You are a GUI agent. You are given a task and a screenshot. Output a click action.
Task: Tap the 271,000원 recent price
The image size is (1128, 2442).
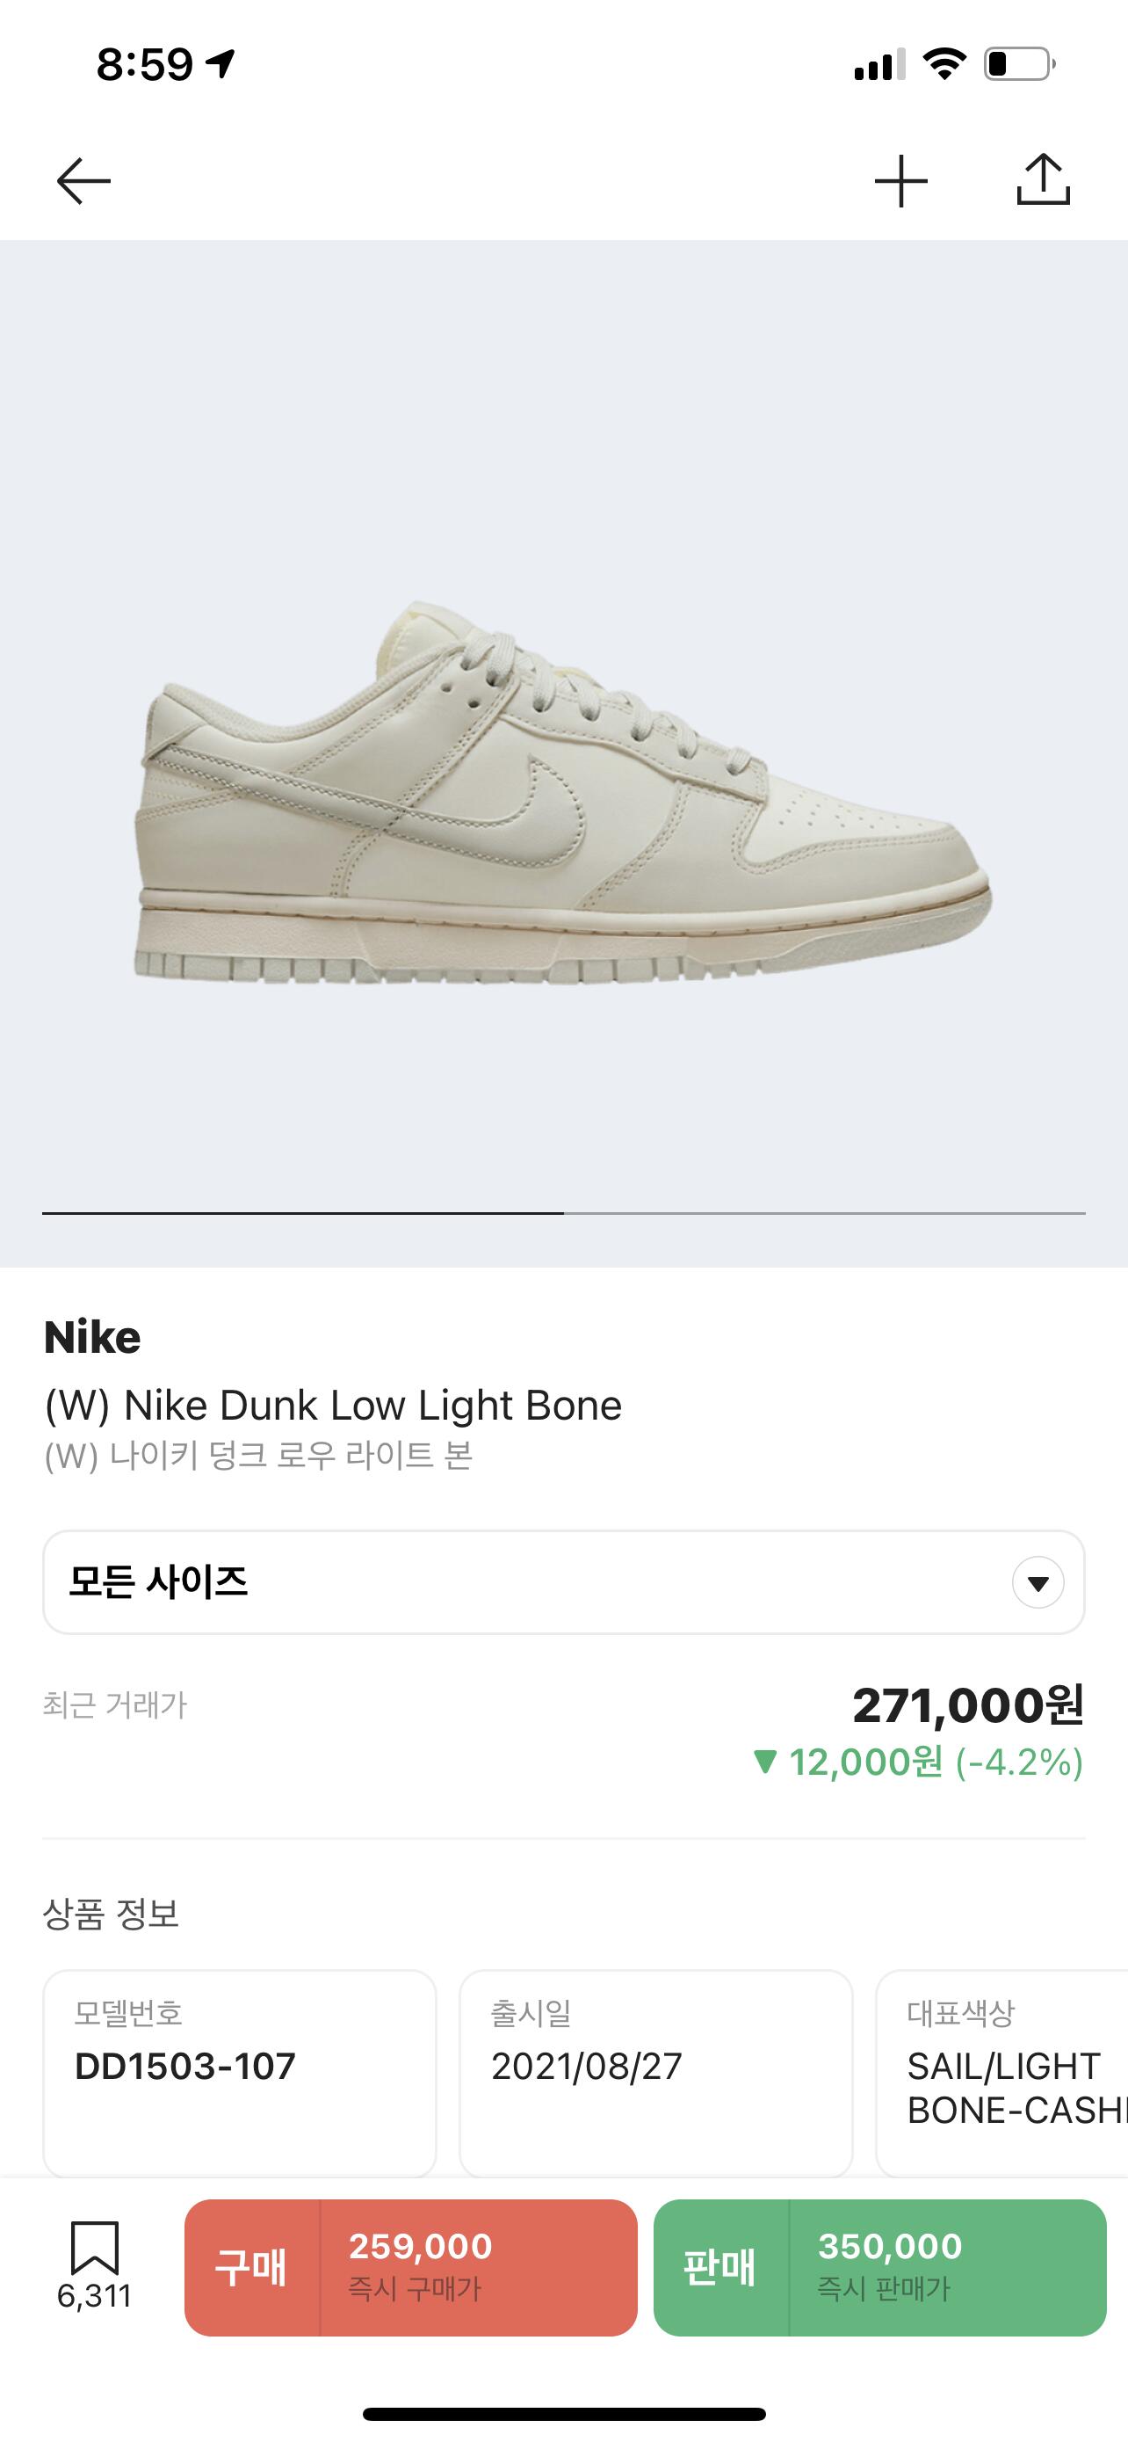967,1705
